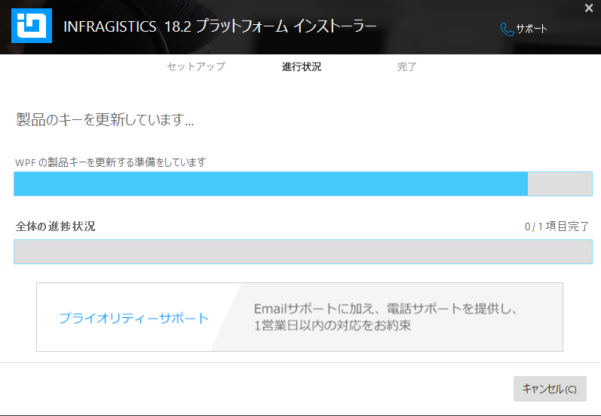601x416 pixels.
Task: Click the overall progress bar
Action: (303, 251)
